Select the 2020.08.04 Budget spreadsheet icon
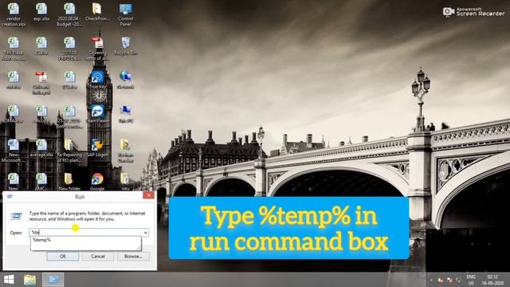Image resolution: width=510 pixels, height=287 pixels. click(x=69, y=14)
